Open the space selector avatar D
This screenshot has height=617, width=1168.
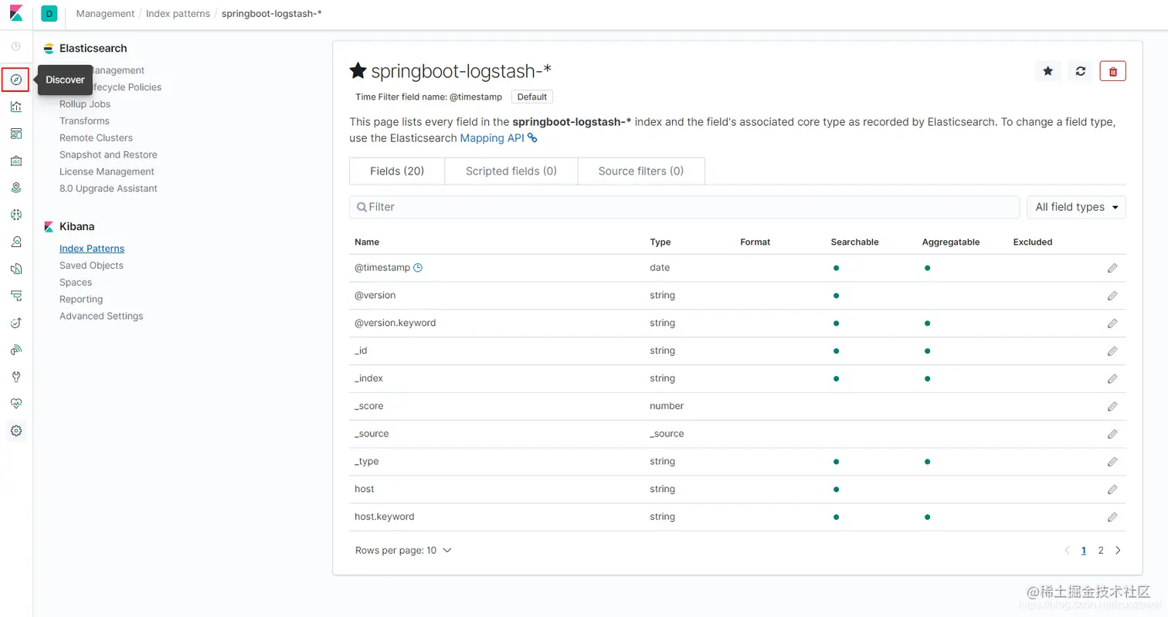coord(49,13)
